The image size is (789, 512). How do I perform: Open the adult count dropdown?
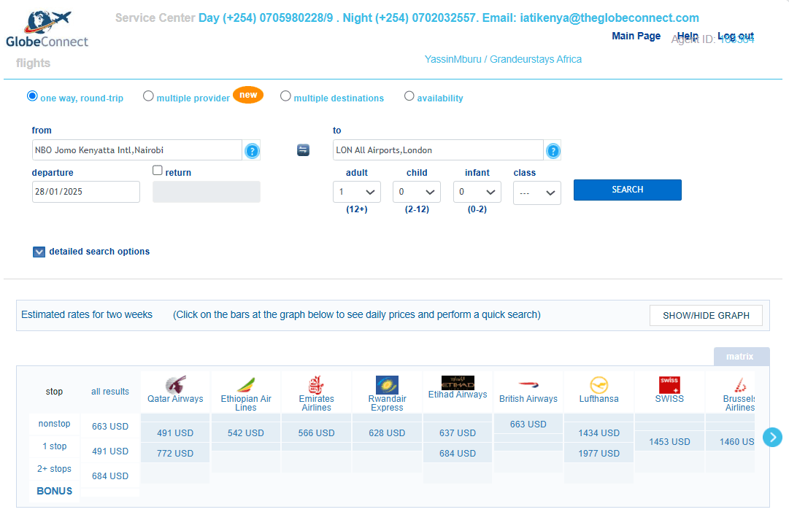357,192
